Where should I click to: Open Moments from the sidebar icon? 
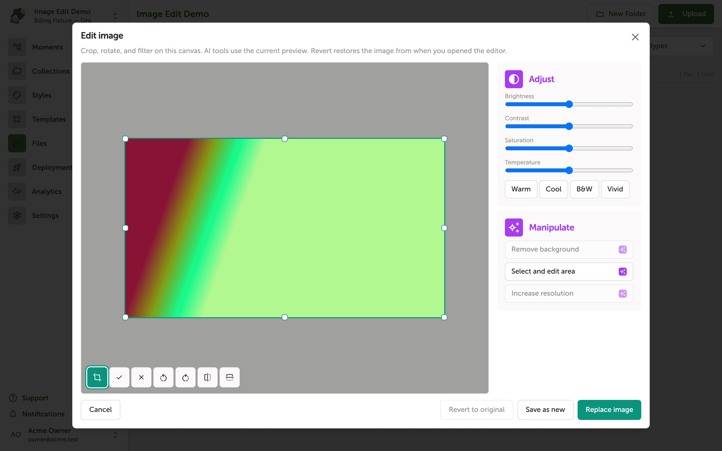pos(17,47)
